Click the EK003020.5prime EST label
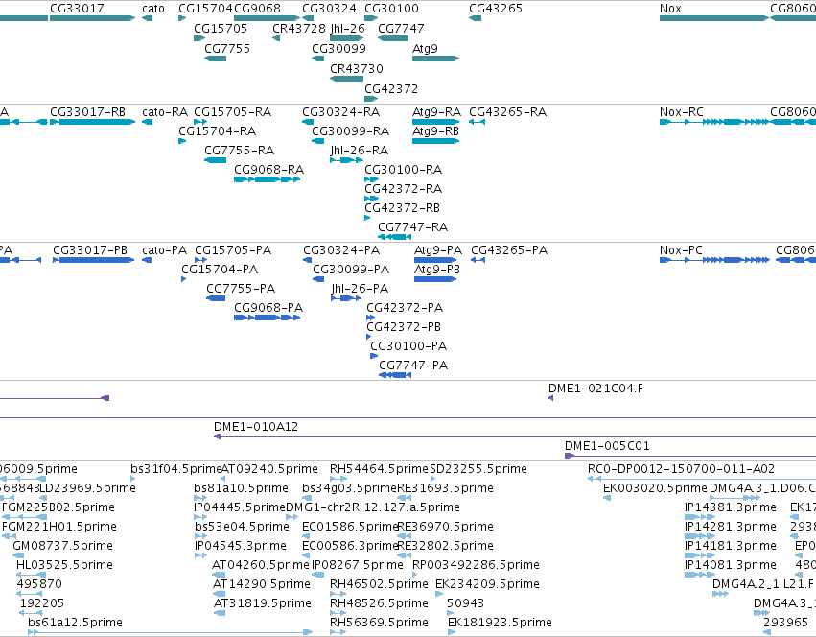This screenshot has width=816, height=637. coord(655,488)
